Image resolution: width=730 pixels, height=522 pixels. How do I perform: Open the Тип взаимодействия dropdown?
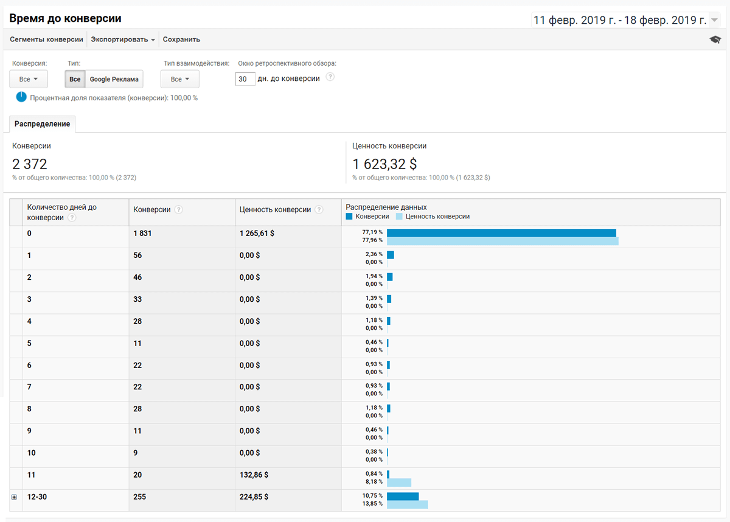click(x=179, y=78)
